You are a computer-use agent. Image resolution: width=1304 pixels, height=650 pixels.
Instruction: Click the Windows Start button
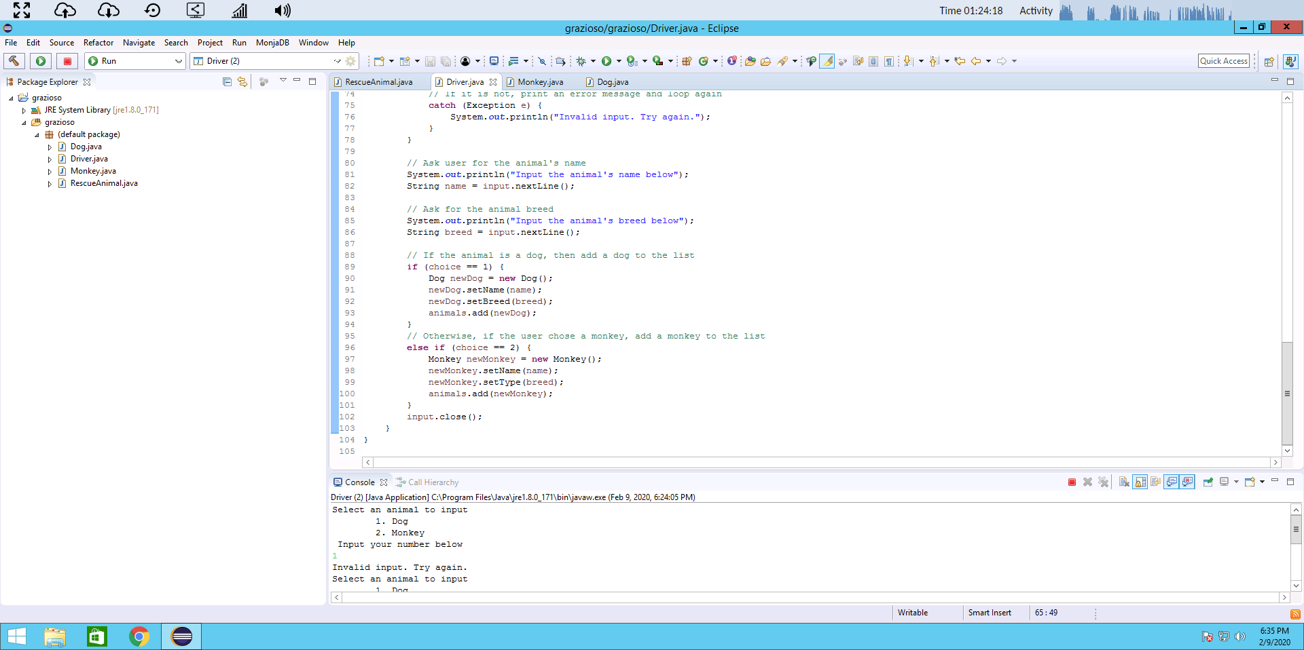[x=16, y=636]
